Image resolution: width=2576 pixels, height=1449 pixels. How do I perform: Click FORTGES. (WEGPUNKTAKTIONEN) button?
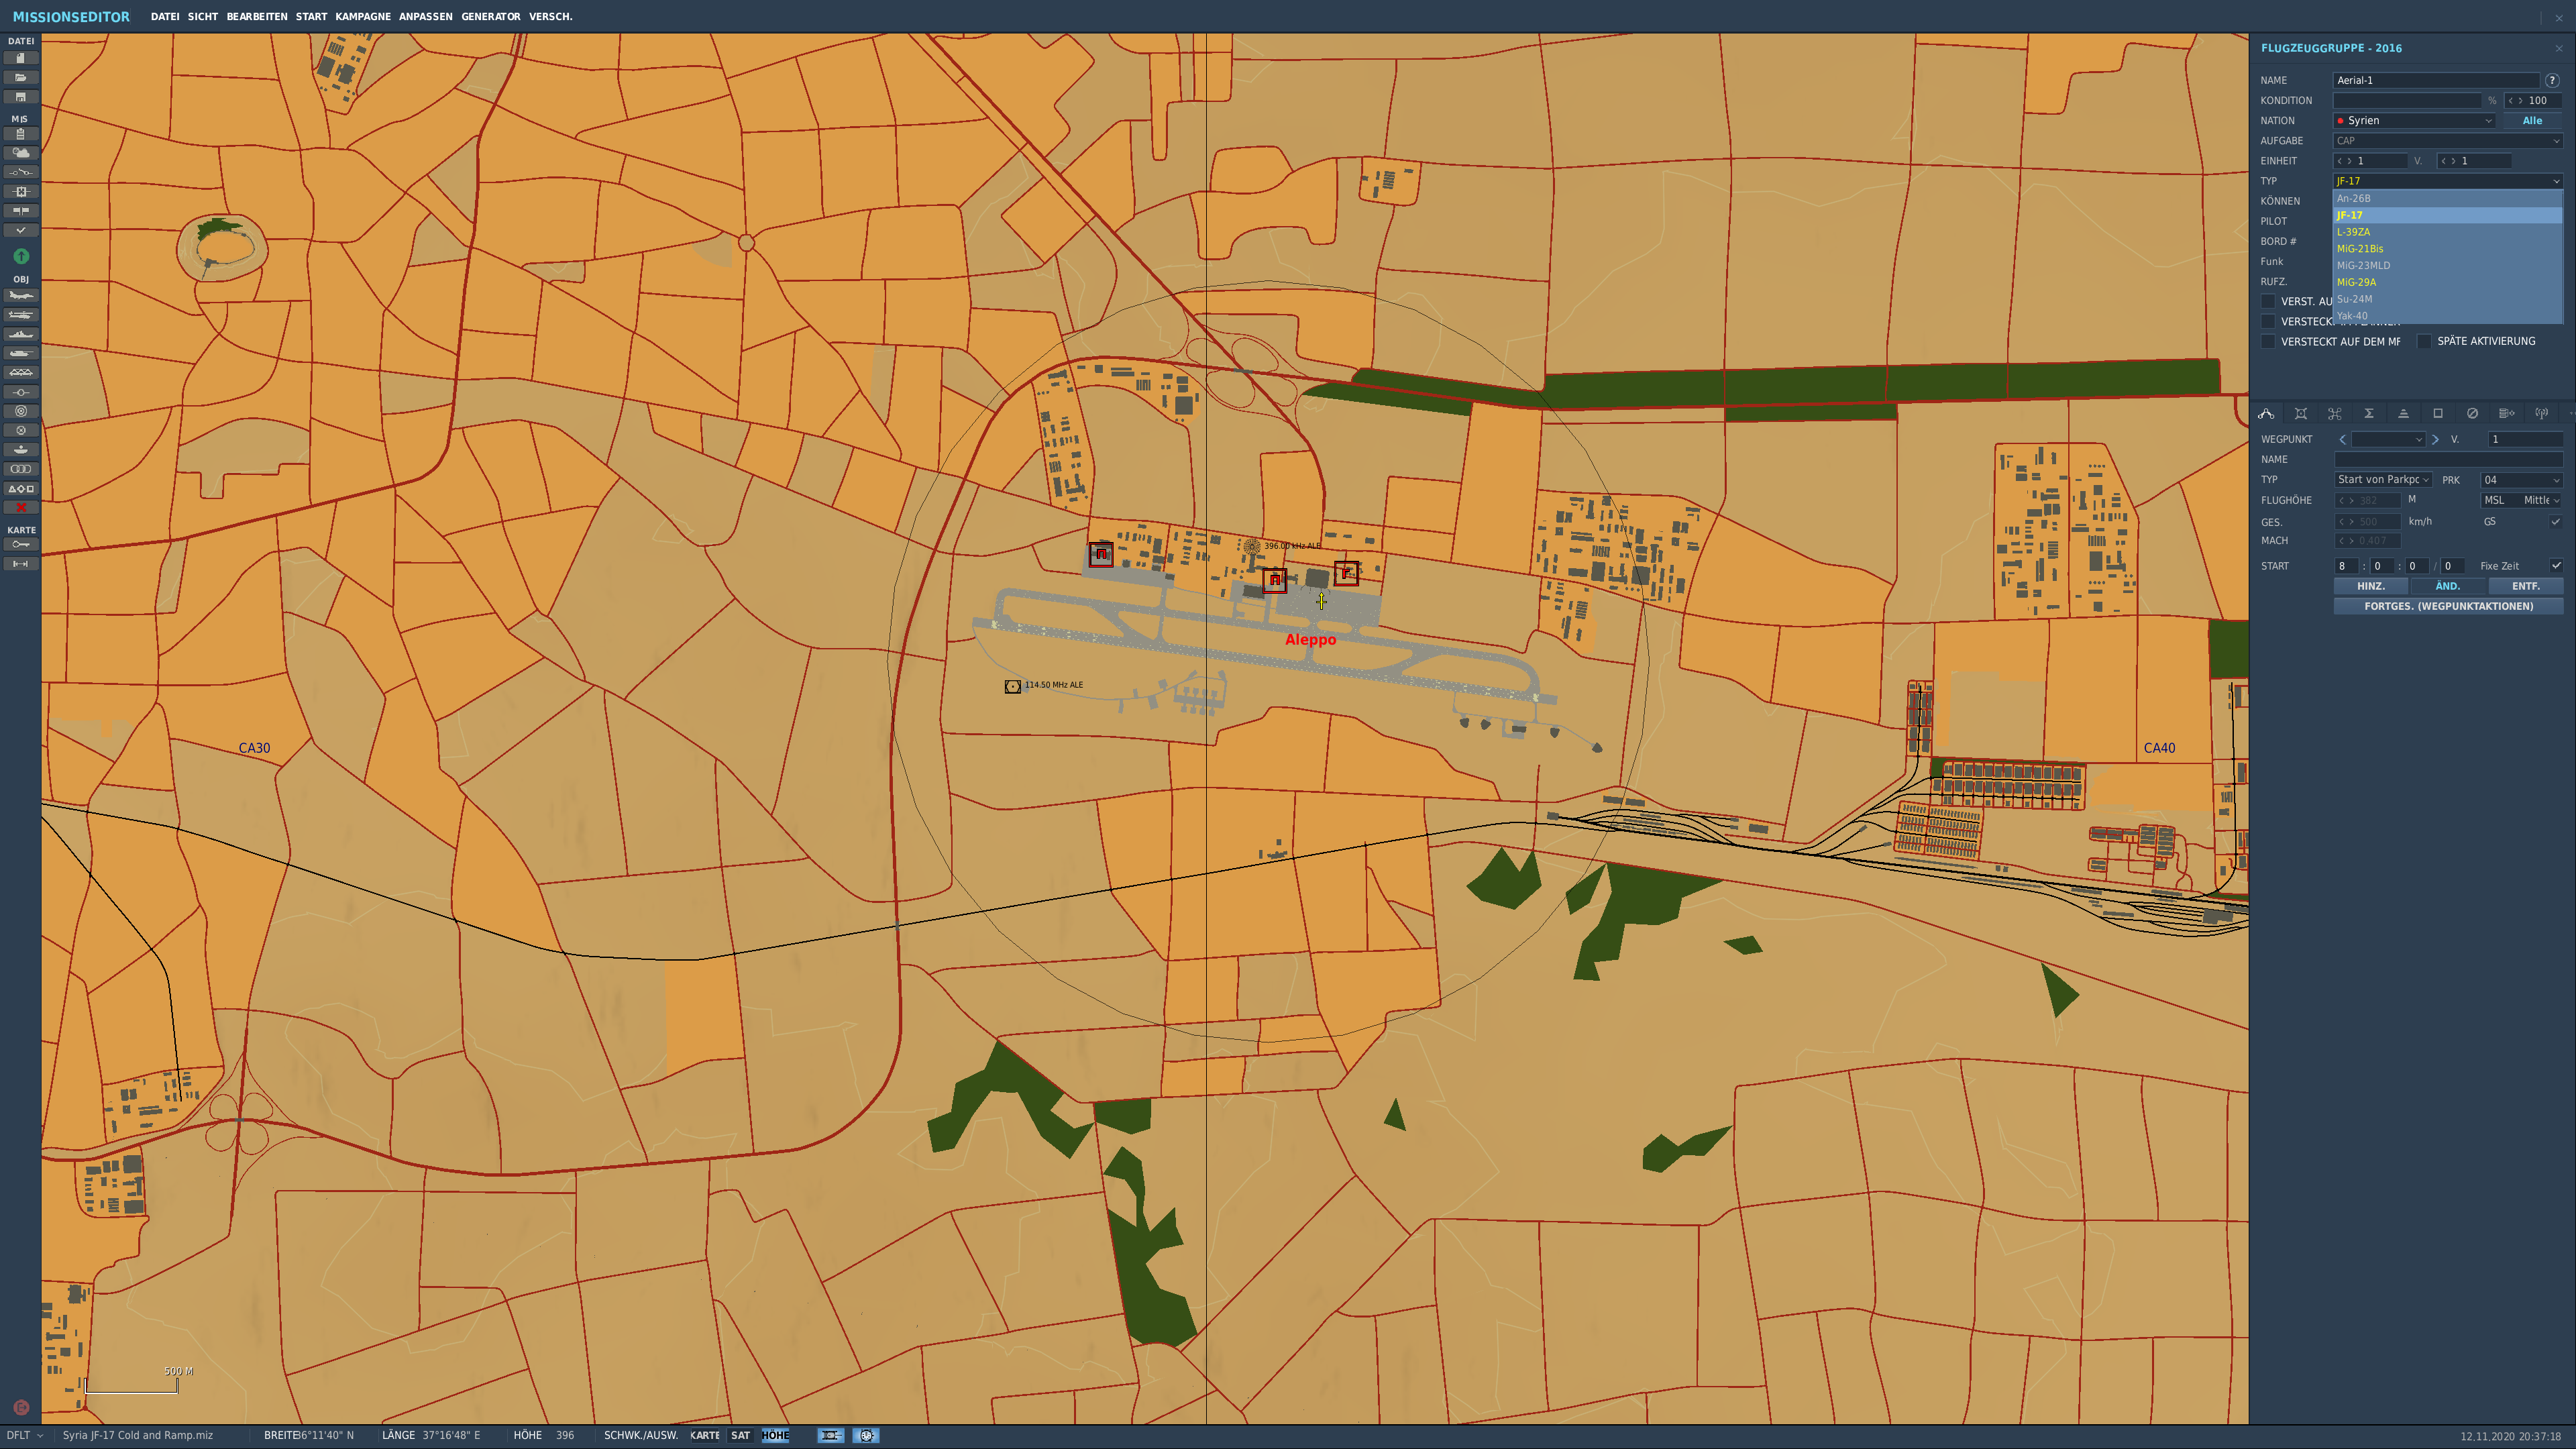2448,606
